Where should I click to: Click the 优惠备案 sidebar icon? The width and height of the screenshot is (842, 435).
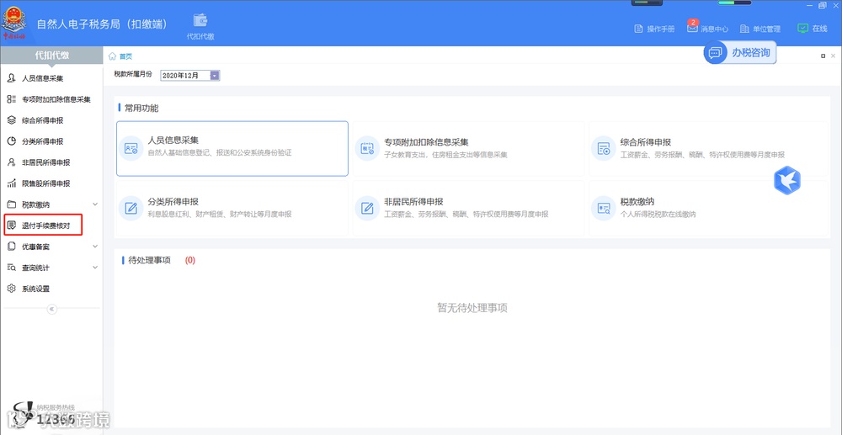point(11,247)
